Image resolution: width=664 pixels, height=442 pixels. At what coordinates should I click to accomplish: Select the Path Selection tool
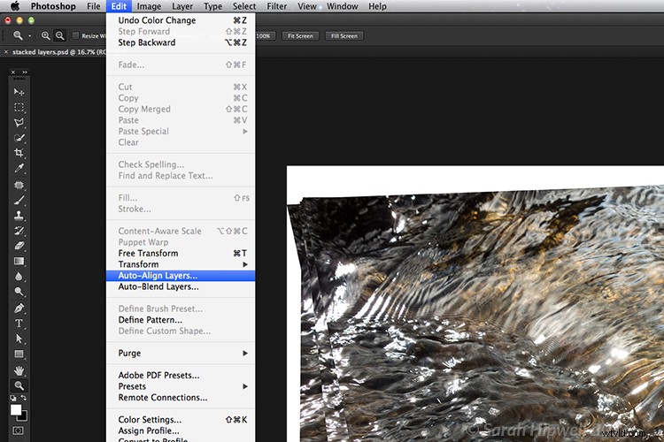pos(19,339)
